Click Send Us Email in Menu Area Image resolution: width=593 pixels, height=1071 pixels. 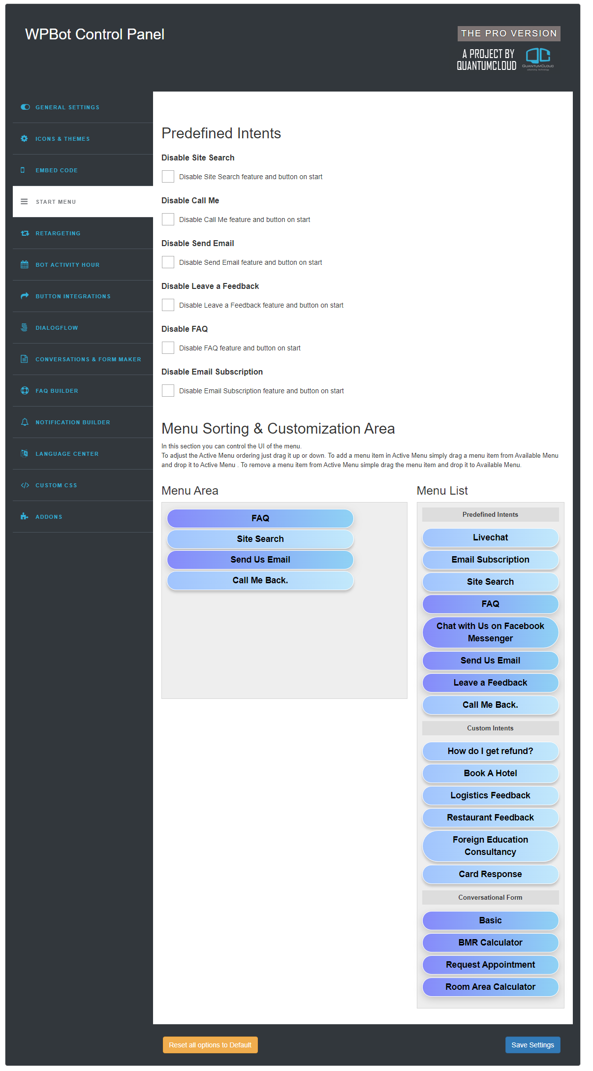tap(260, 560)
